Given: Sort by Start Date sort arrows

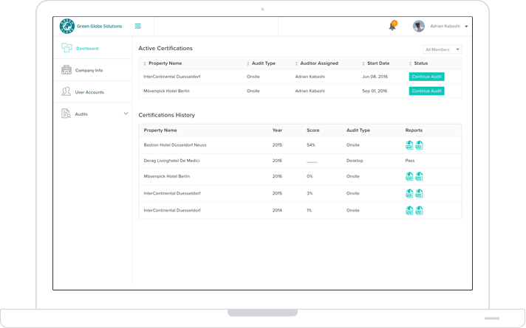Looking at the screenshot, I should click(x=363, y=63).
